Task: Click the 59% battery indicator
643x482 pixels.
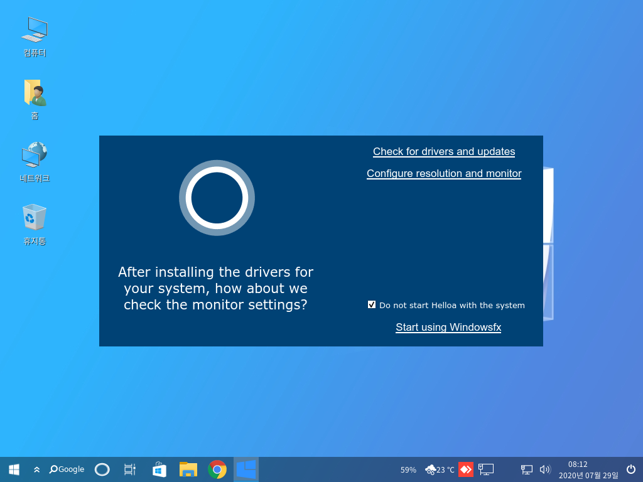Action: [x=408, y=469]
